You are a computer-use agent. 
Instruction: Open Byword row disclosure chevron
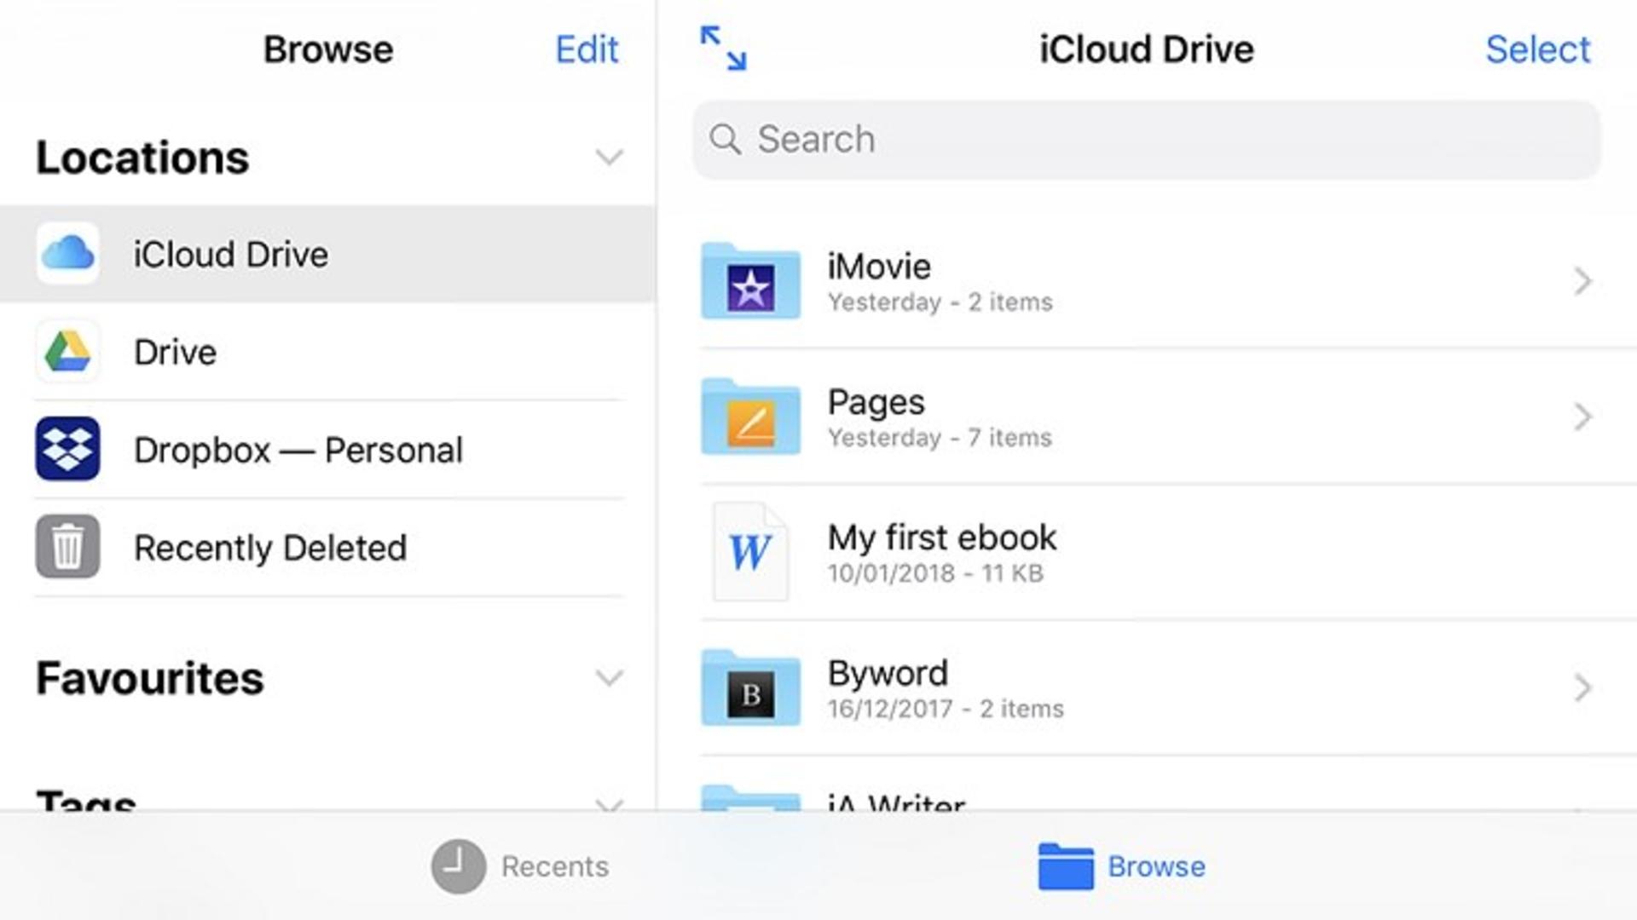(x=1583, y=688)
